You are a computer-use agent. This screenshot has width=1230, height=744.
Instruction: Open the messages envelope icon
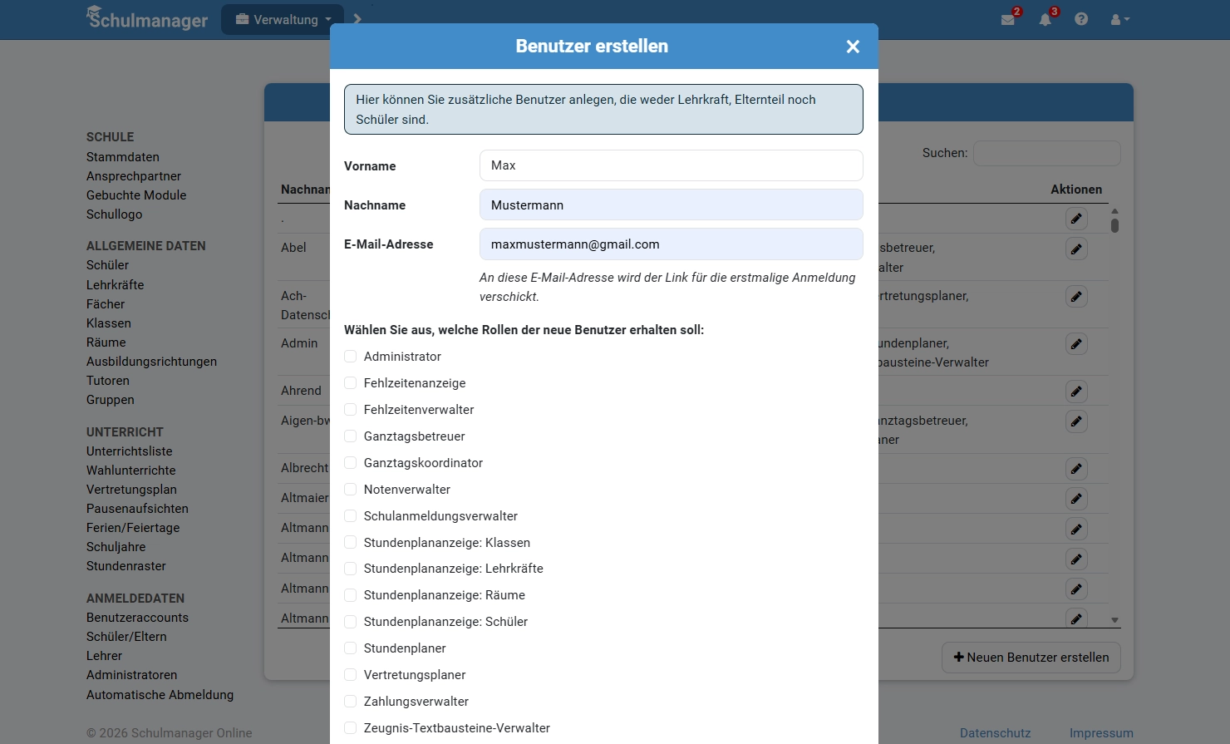tap(1008, 19)
